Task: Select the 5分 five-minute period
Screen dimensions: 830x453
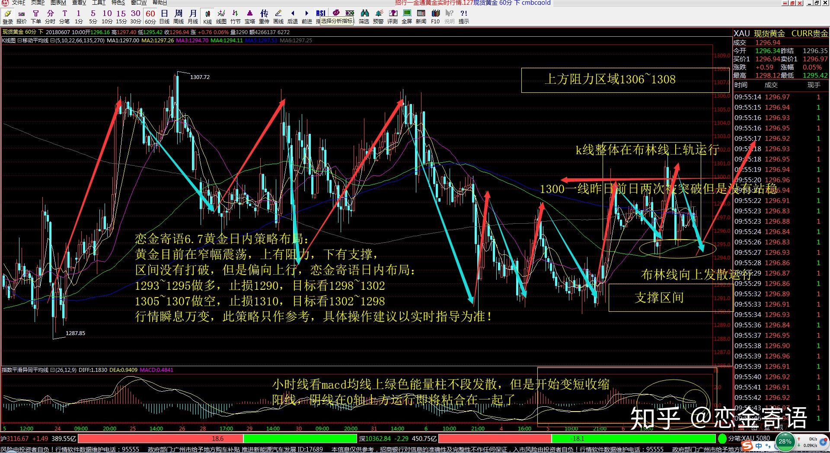Action: pyautogui.click(x=93, y=17)
